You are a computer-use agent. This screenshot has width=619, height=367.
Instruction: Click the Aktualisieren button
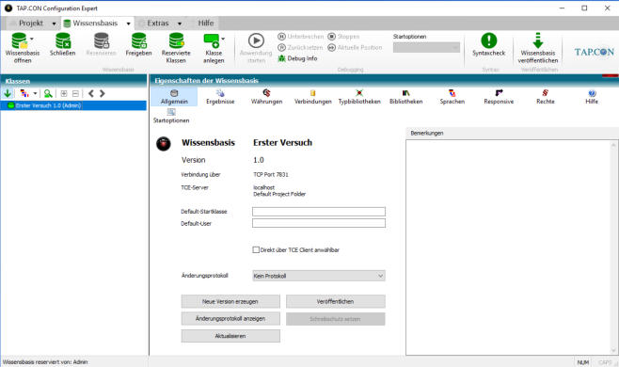(230, 336)
